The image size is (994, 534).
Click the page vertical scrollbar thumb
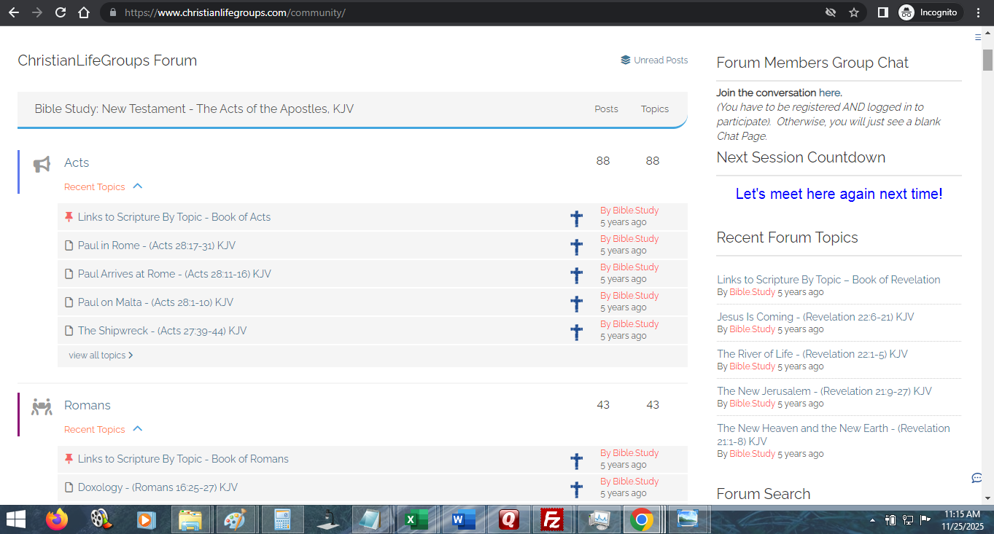(987, 60)
